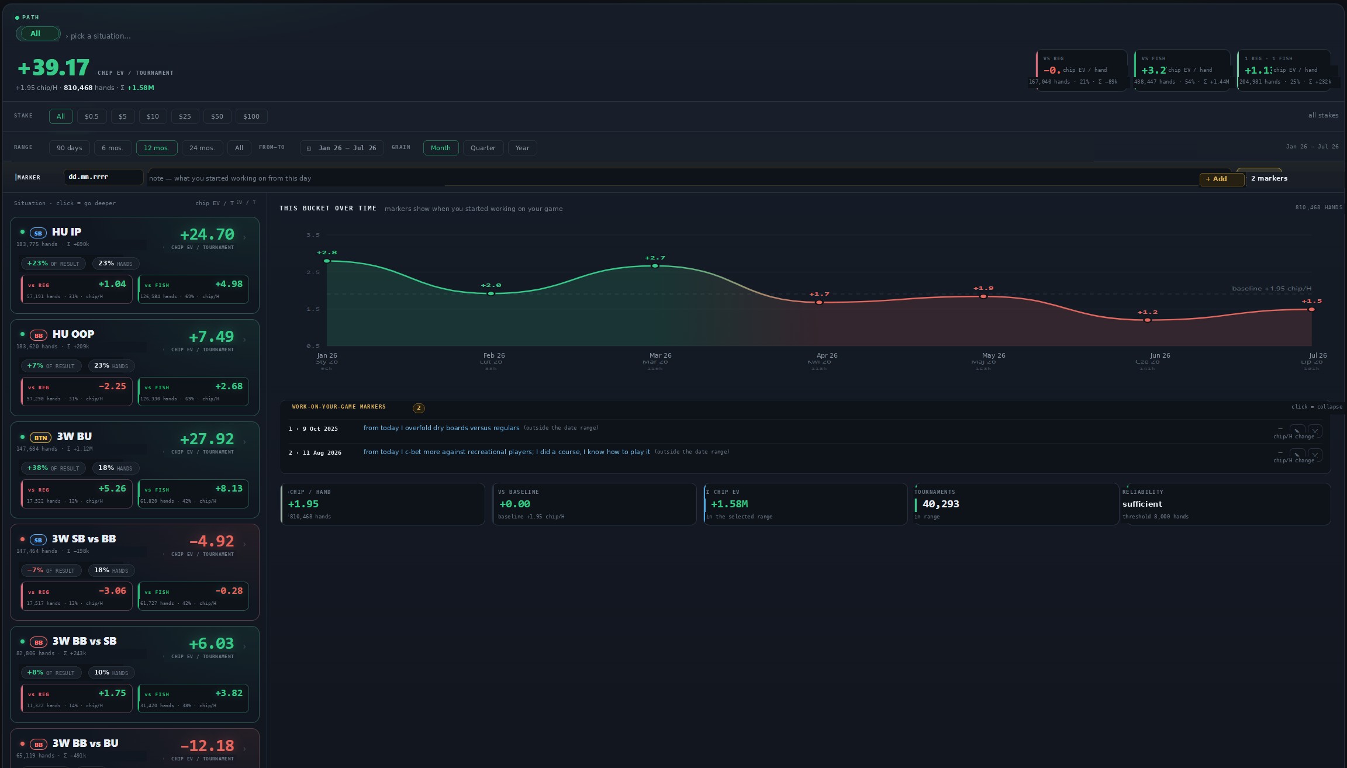Expand 3W BB vs BU card chevron
Screen dimensions: 1347x768
pos(244,749)
